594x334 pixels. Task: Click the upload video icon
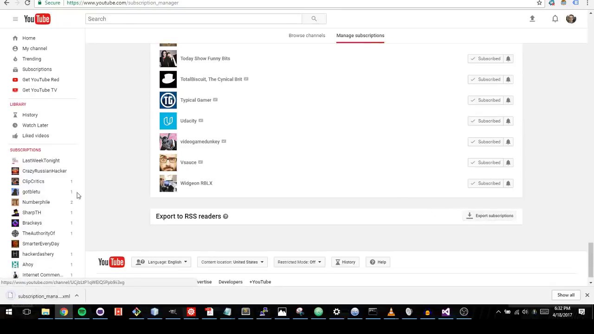tap(532, 19)
